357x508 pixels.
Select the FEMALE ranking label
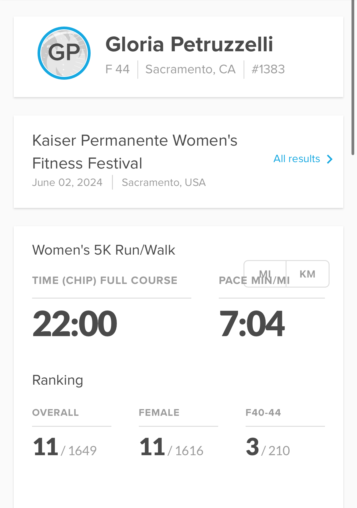coord(159,412)
